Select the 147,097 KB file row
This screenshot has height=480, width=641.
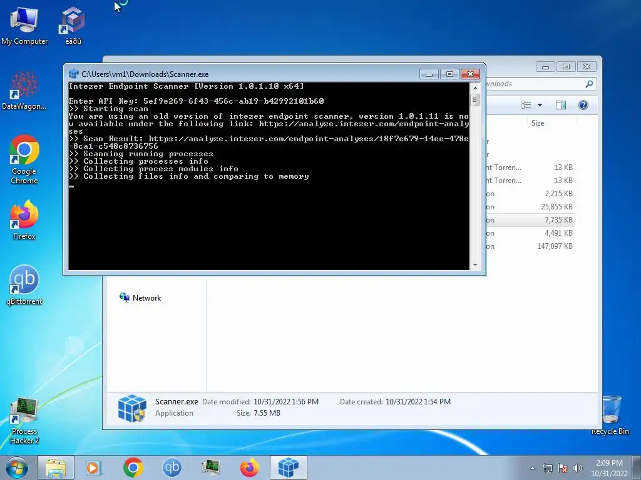tap(530, 246)
